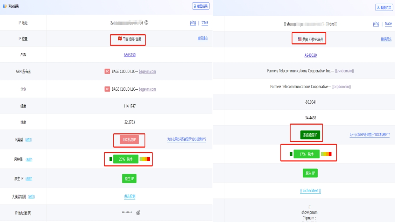Screen dimensions: 395x224
Task: Click the scissors icon on the right 截图结果 button
Action: 378,7
